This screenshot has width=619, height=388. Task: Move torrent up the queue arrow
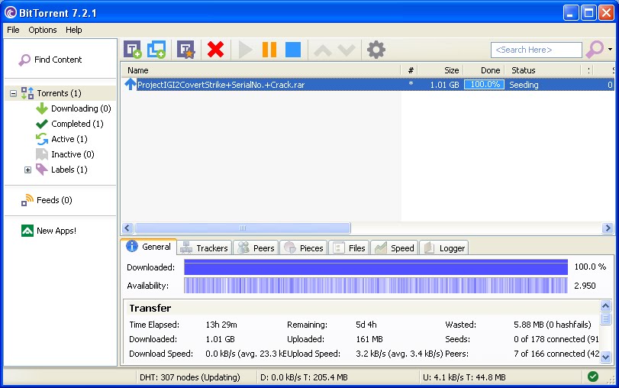pos(323,50)
